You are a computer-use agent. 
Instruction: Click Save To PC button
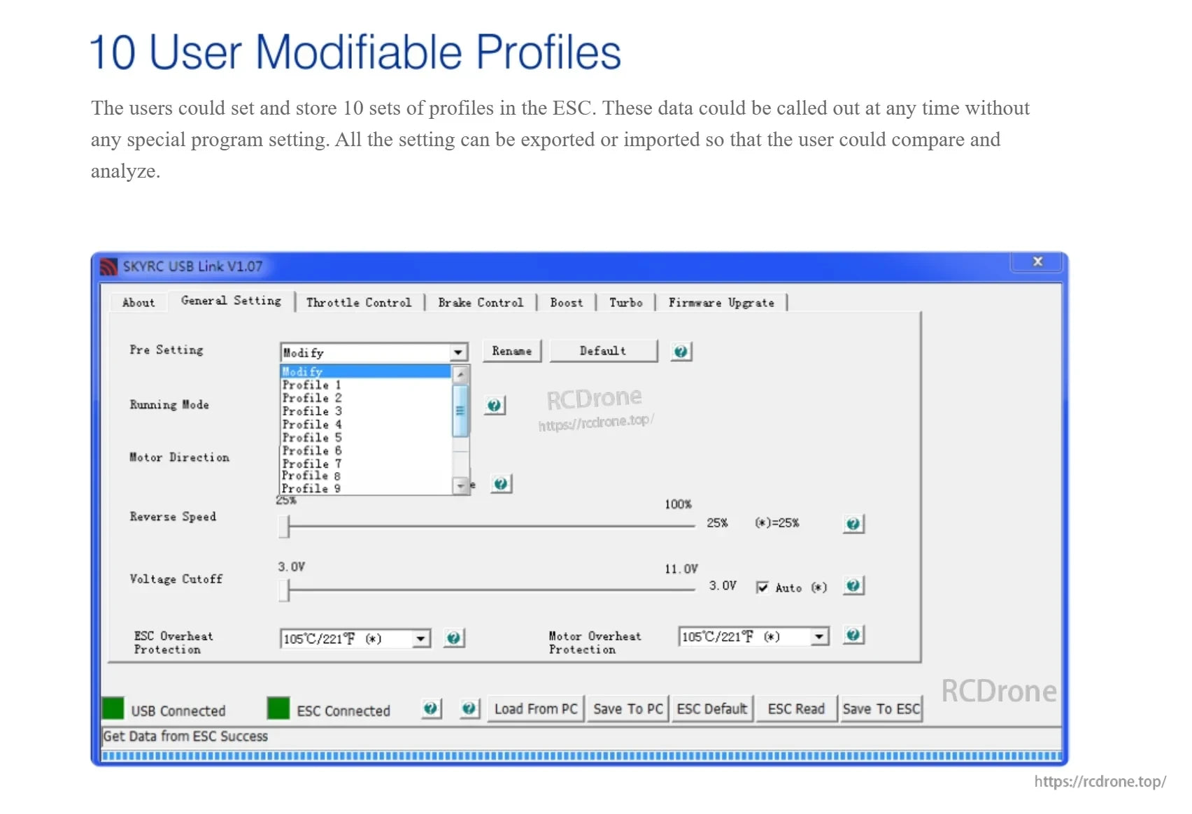627,709
